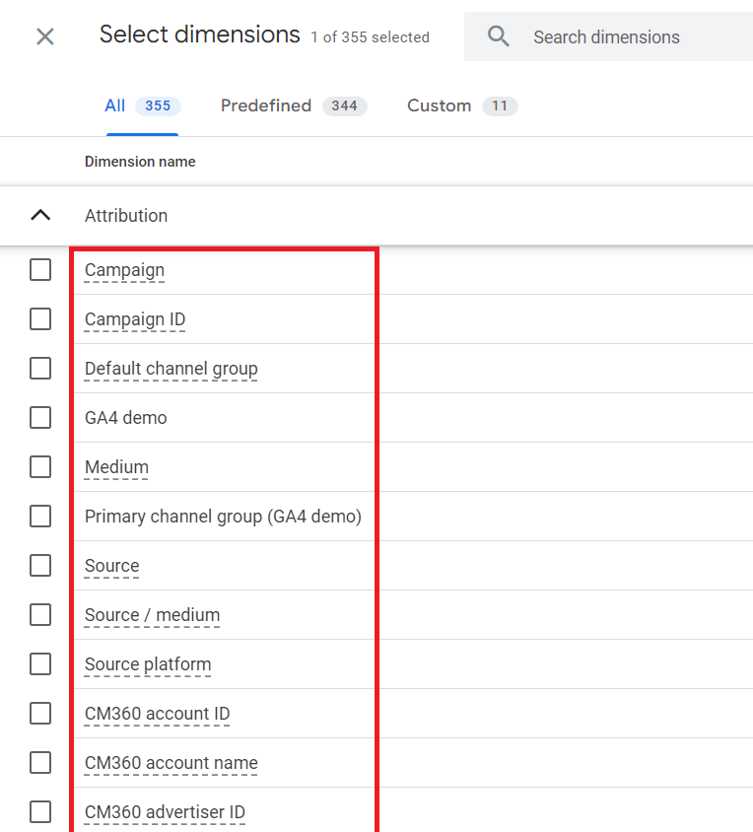The width and height of the screenshot is (753, 832).
Task: Switch to the All tab
Action: tap(142, 106)
